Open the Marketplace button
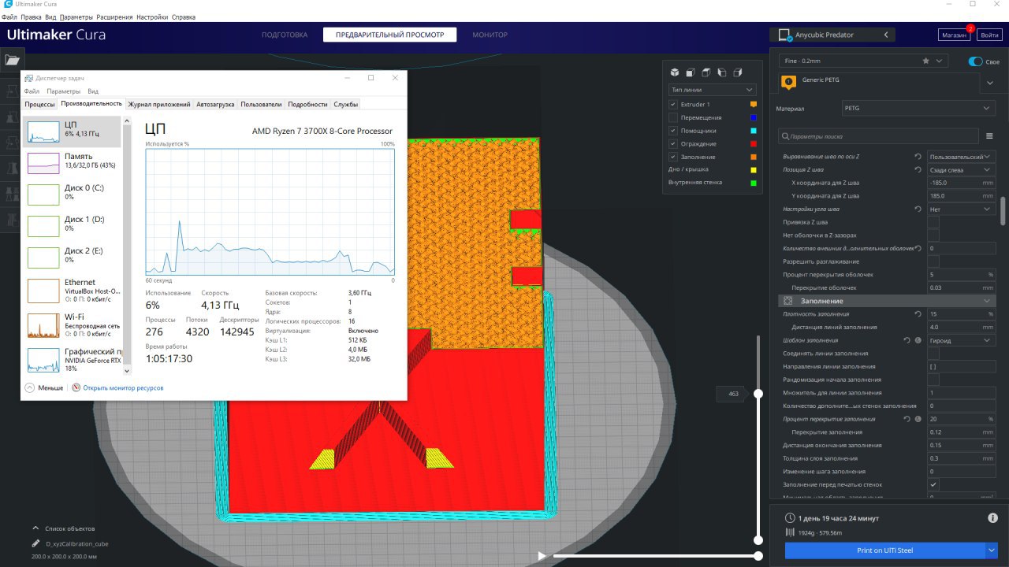 (x=954, y=35)
